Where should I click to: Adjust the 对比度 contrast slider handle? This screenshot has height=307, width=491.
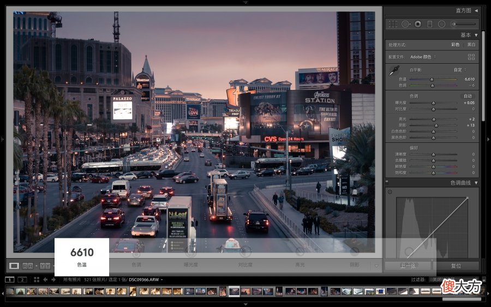click(433, 109)
